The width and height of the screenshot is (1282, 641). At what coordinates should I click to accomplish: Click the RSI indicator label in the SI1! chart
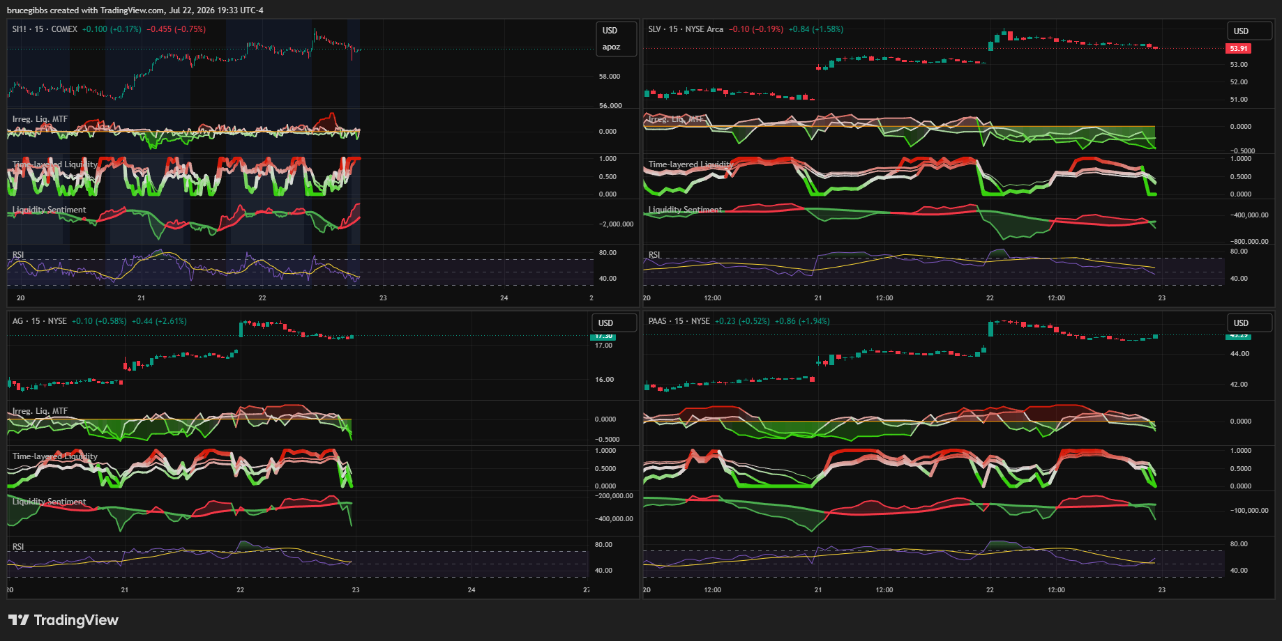click(x=18, y=255)
